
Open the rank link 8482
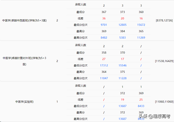point(104,38)
